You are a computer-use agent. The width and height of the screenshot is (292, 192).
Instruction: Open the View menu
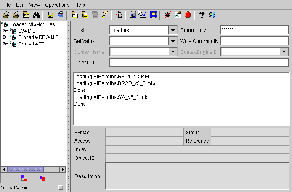point(35,5)
